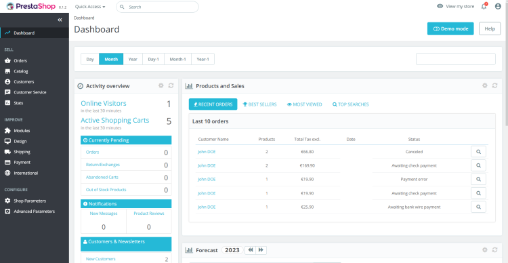Open the Forecast panel settings gear
The image size is (508, 263).
(x=485, y=250)
